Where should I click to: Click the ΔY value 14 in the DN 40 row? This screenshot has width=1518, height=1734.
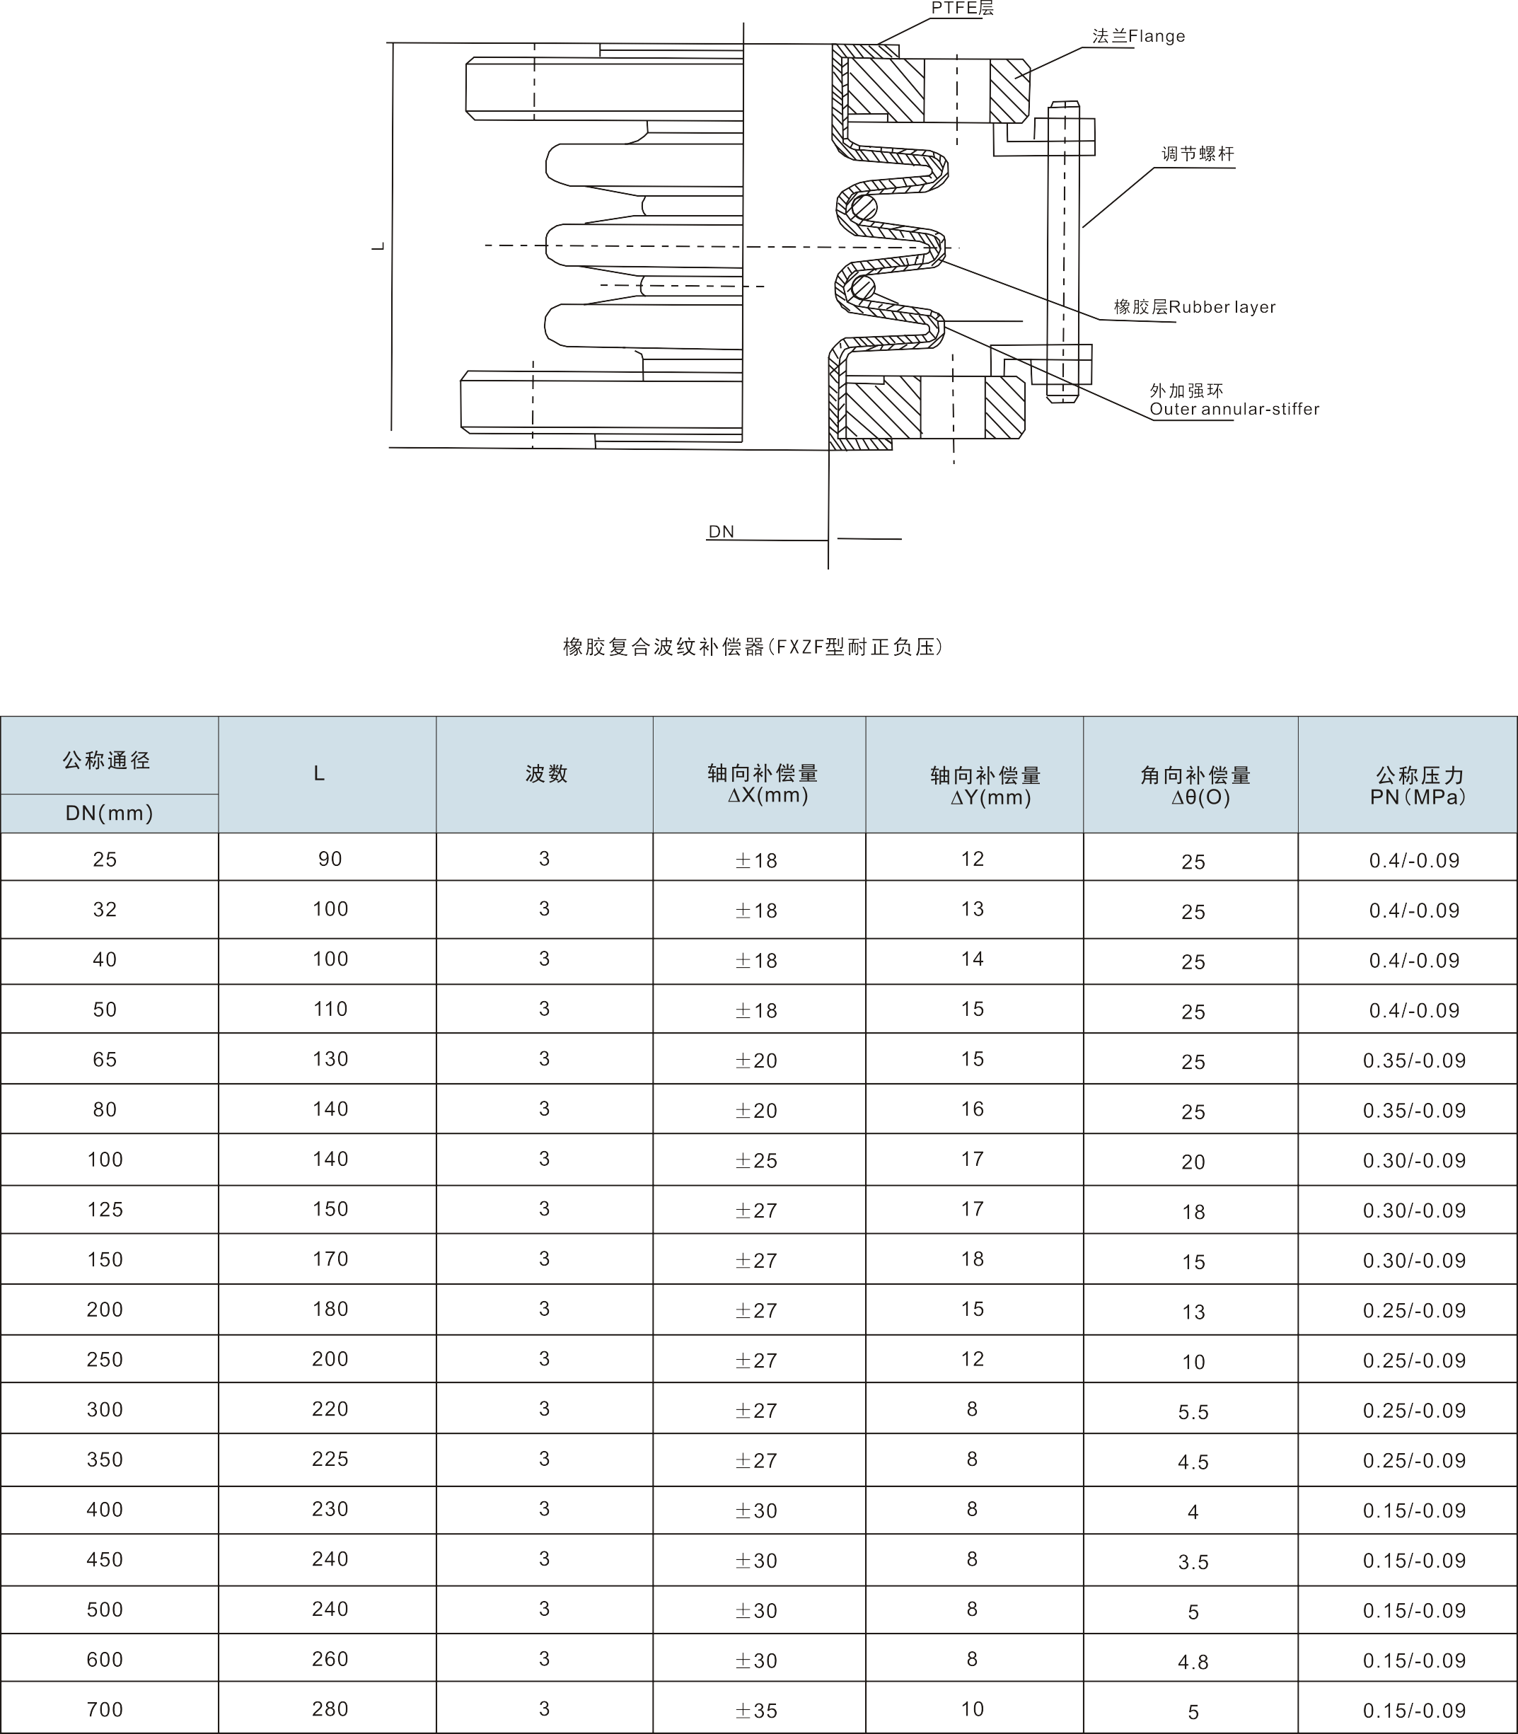coord(973,959)
